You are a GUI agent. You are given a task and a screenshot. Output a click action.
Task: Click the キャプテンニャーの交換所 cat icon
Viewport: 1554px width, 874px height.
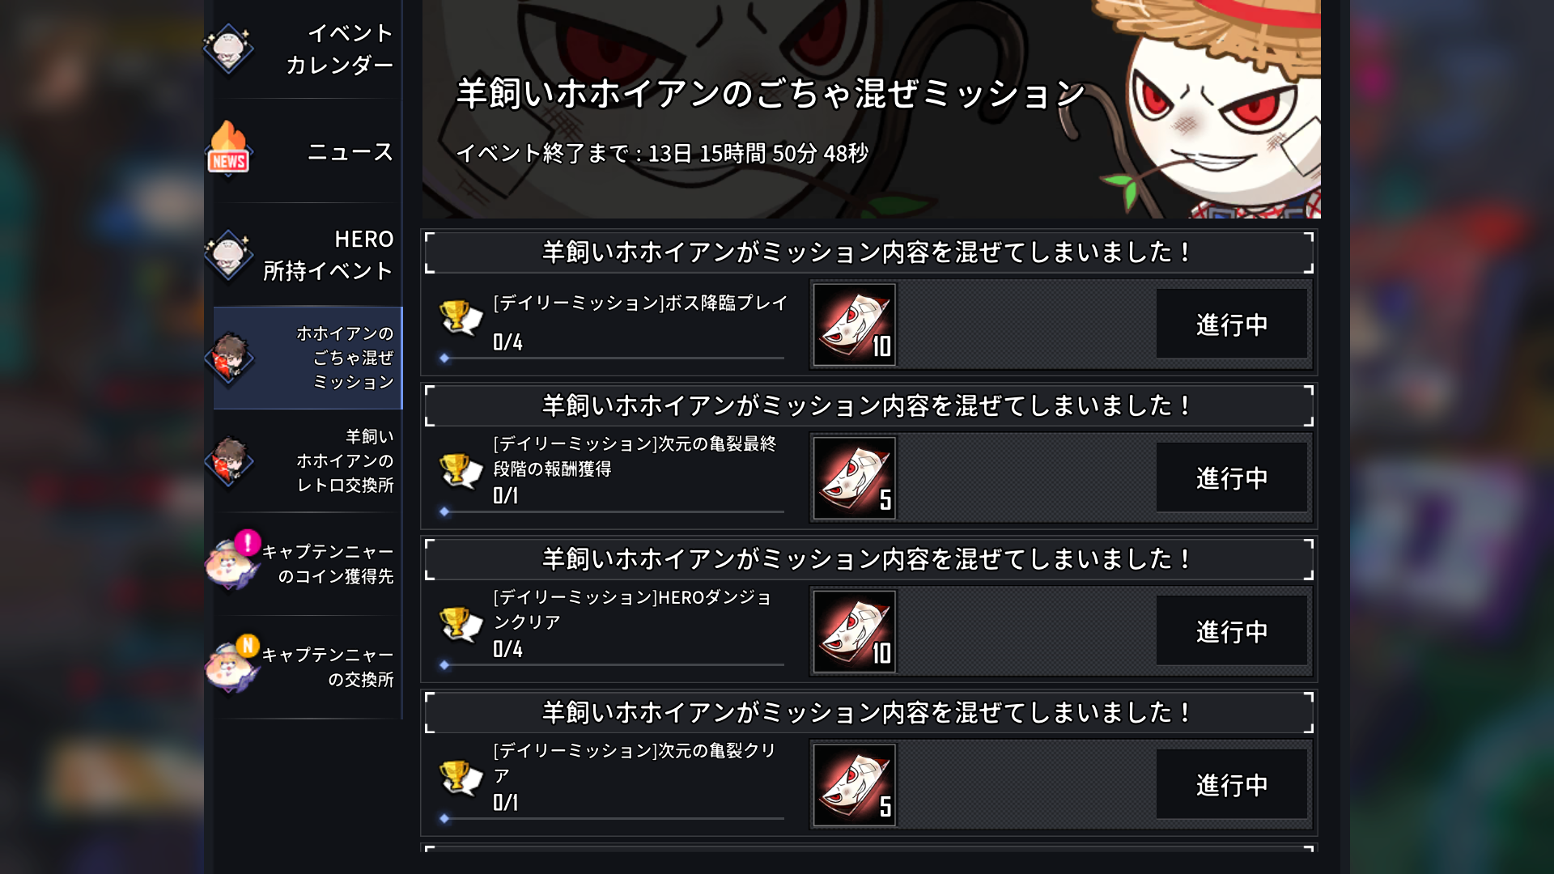[231, 667]
